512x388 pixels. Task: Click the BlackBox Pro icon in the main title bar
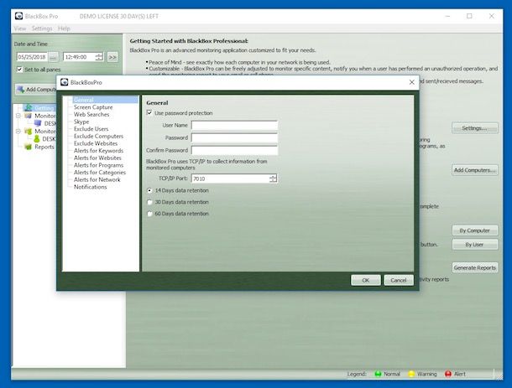(x=19, y=16)
